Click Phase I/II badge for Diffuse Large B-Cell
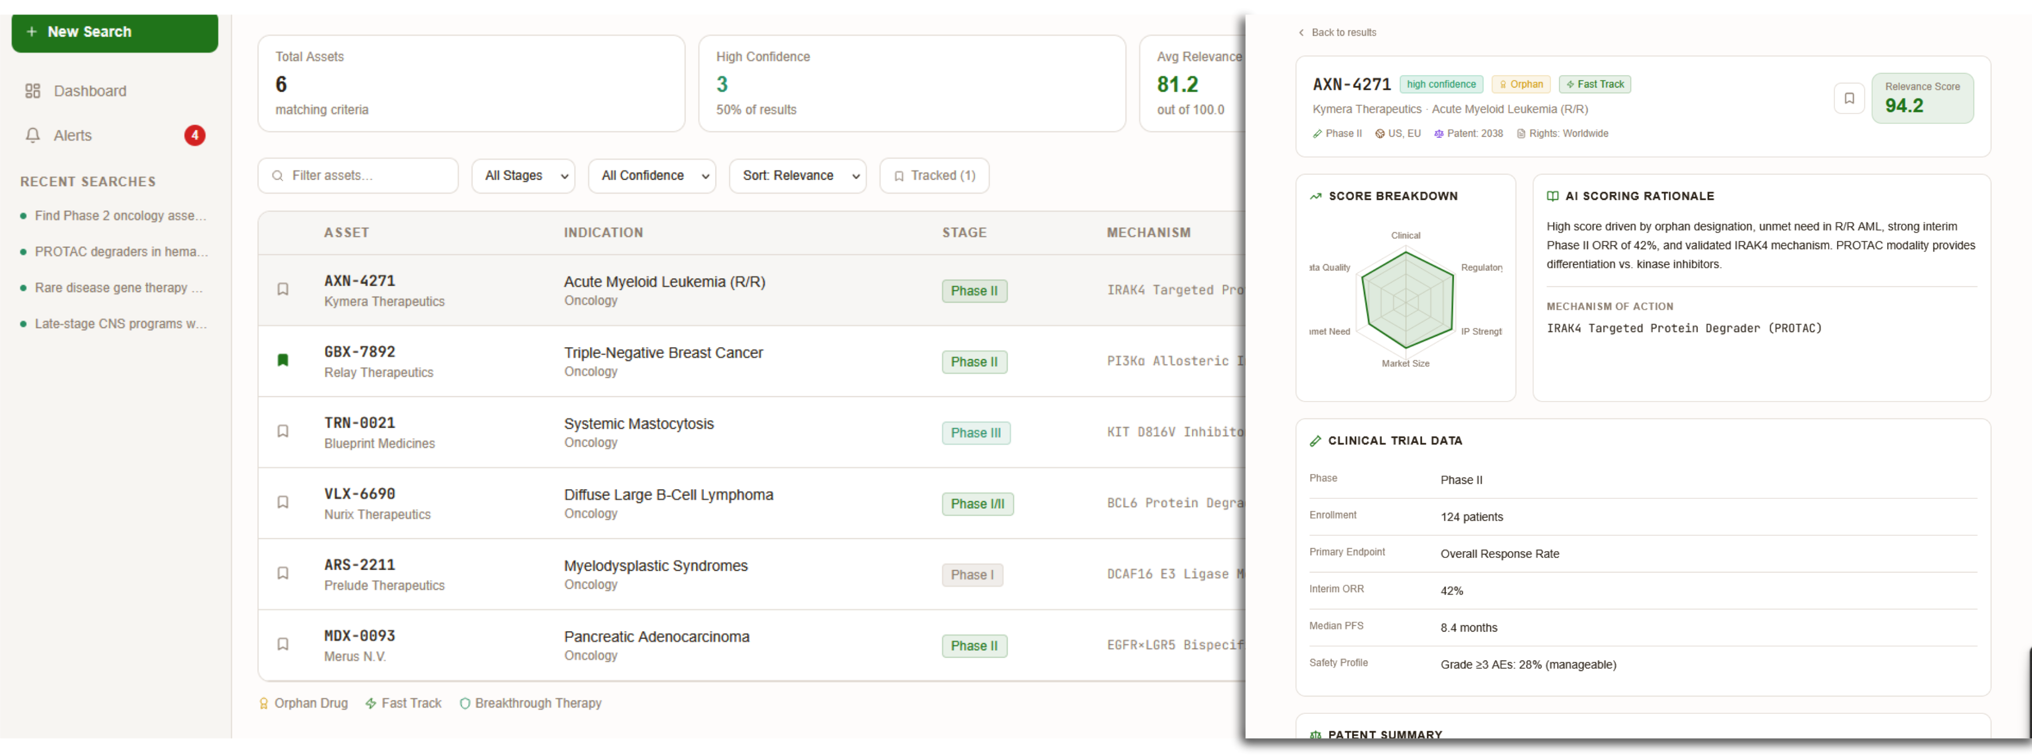This screenshot has width=2032, height=755. click(977, 504)
